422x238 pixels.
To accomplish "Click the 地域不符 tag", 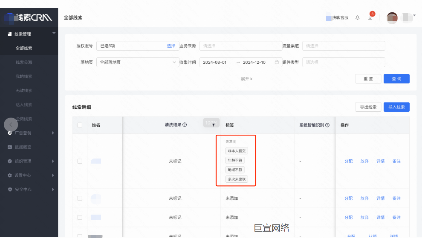I will [x=235, y=170].
